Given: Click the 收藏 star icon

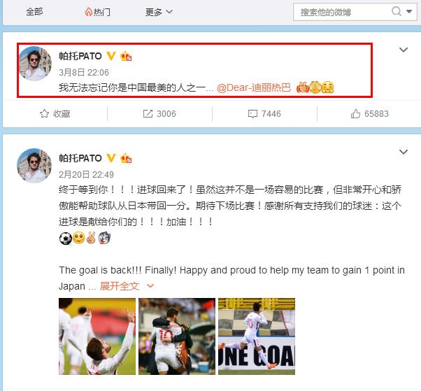Looking at the screenshot, I should pyautogui.click(x=44, y=113).
